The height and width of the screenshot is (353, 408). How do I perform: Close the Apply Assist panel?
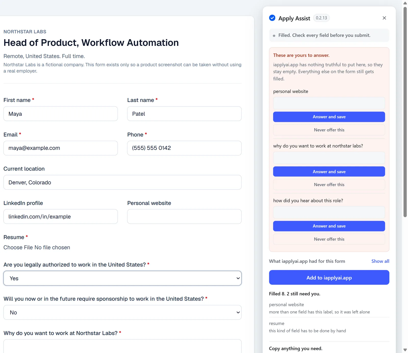click(x=384, y=18)
